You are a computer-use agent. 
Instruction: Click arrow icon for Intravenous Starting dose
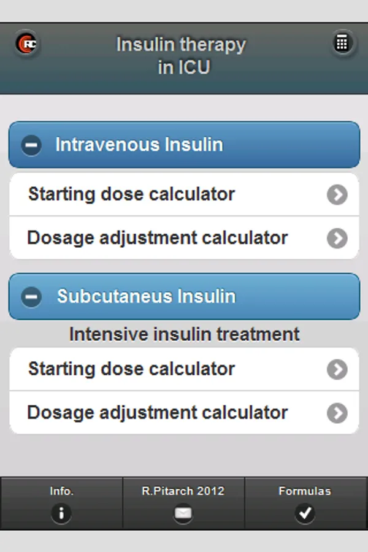337,194
